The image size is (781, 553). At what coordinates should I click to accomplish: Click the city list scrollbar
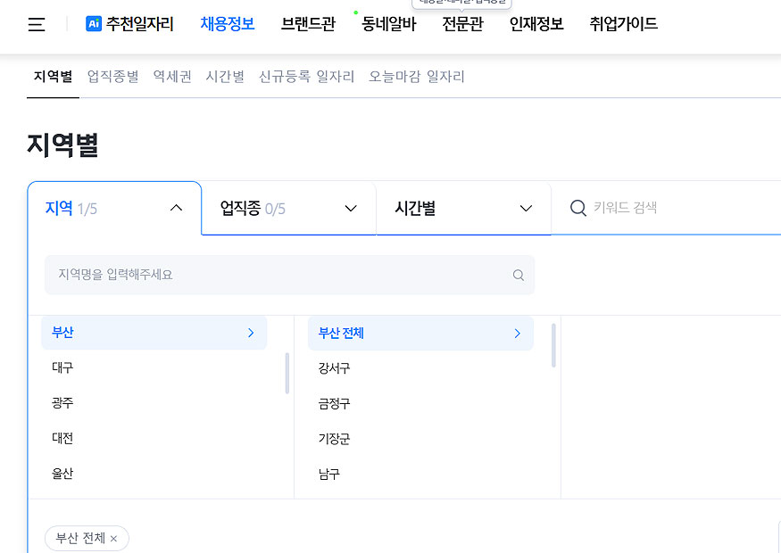click(287, 374)
